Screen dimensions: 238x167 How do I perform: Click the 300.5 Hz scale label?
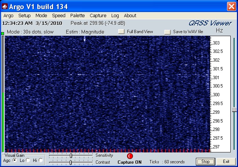point(218,86)
